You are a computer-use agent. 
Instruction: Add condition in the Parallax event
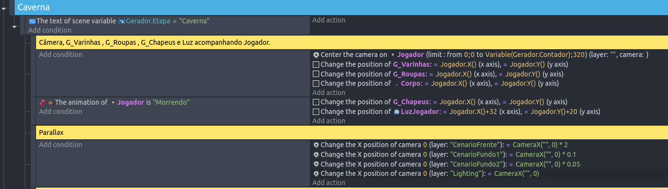[60, 145]
